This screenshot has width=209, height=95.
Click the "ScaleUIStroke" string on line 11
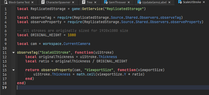tap(55, 53)
